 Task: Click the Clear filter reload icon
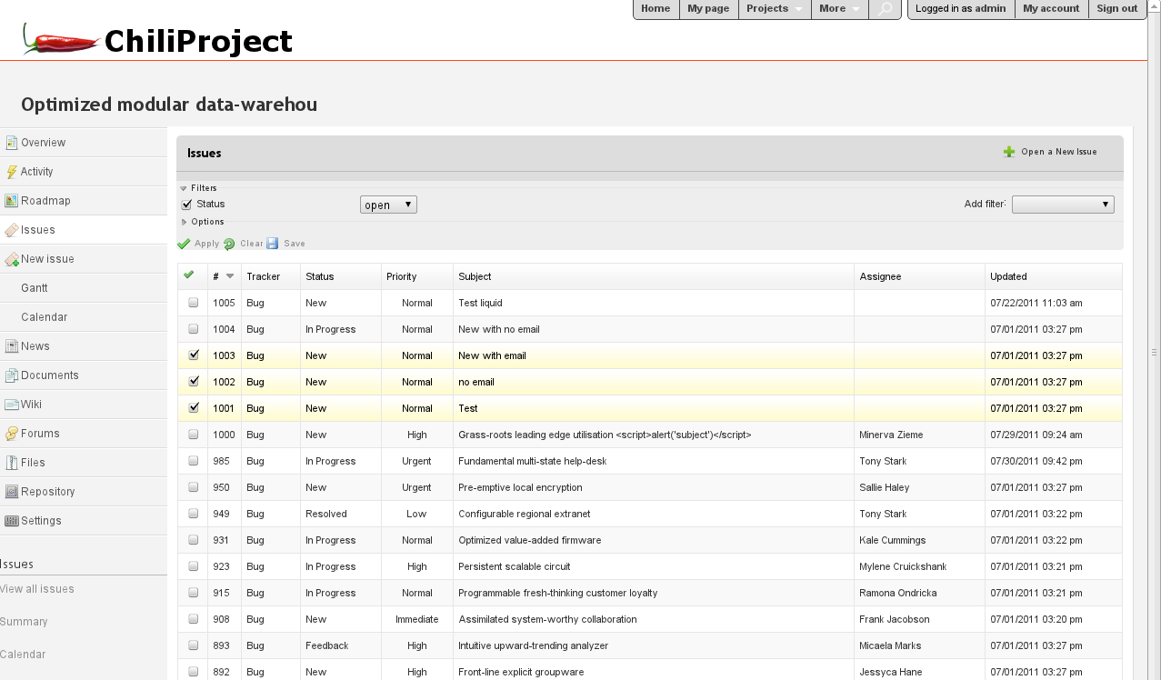point(229,244)
